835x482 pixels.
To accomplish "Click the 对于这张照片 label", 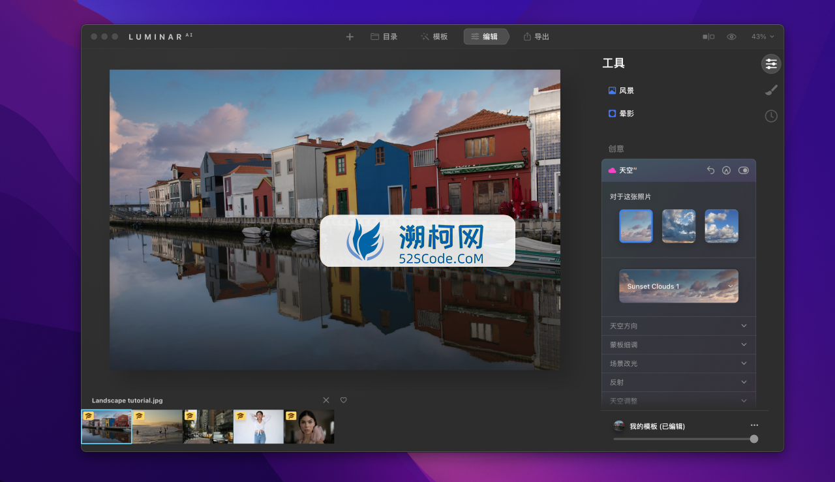I will point(630,196).
